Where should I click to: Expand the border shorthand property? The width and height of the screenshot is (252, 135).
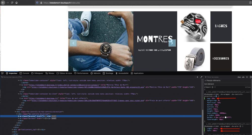pyautogui.click(x=214, y=117)
